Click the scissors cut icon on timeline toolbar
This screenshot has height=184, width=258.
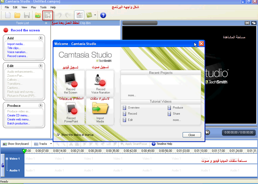pyautogui.click(x=71, y=144)
